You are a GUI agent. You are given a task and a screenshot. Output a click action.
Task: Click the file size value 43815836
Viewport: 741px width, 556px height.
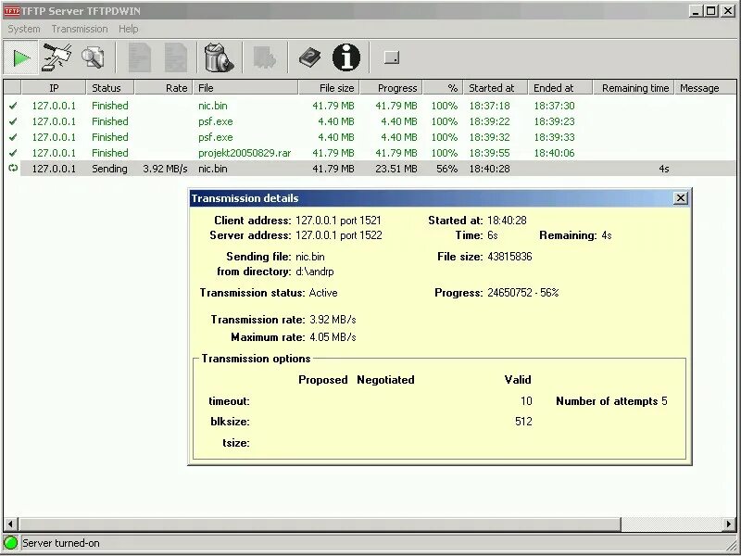[x=509, y=257]
